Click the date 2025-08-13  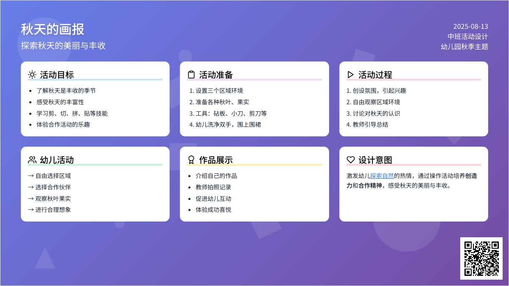coord(470,26)
